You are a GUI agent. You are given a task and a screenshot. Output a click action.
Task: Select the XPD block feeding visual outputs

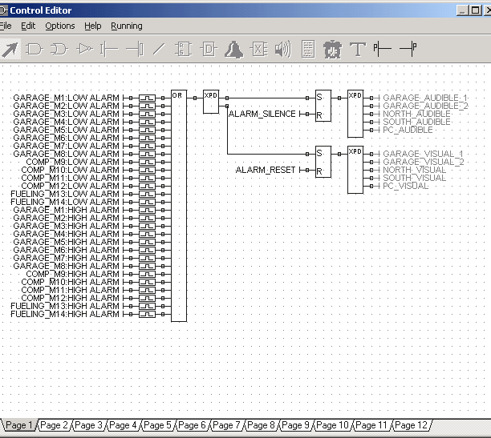[355, 170]
